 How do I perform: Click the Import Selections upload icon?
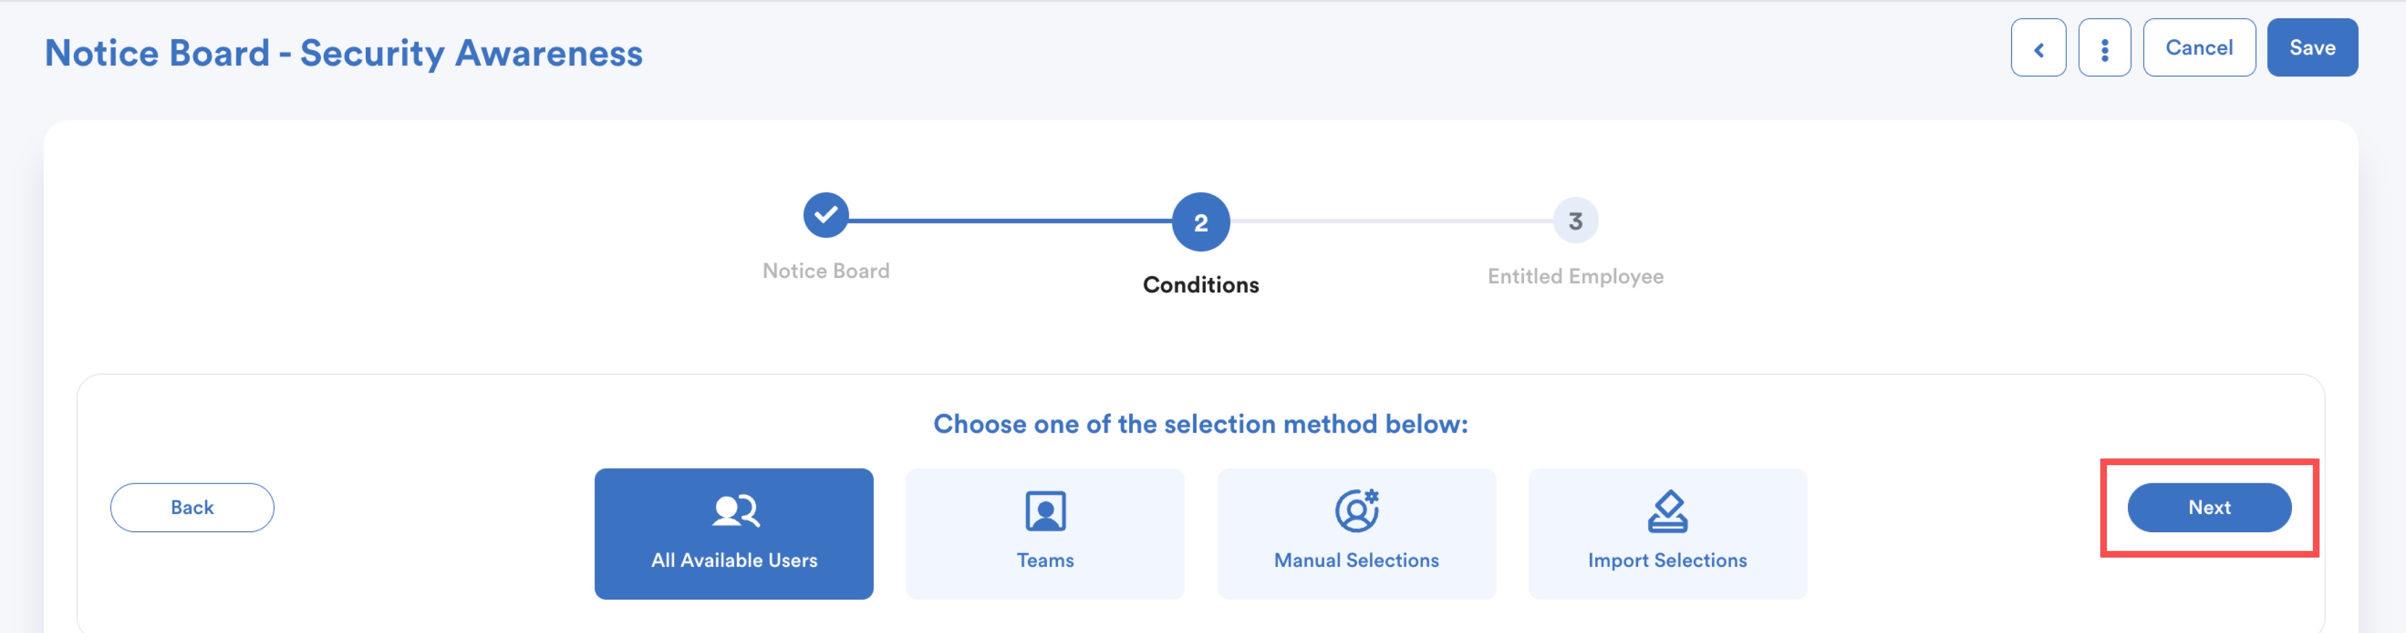click(1667, 511)
